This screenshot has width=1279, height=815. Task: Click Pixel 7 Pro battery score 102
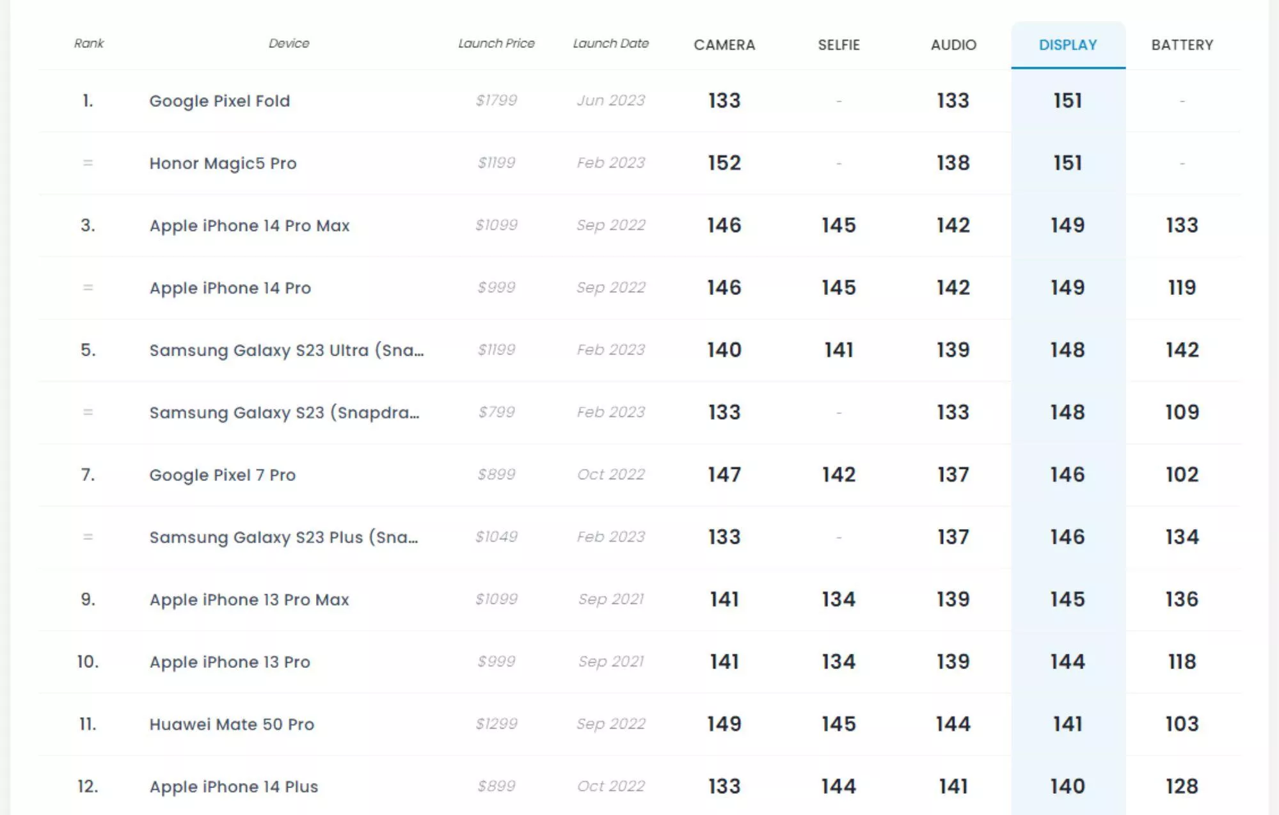tap(1182, 475)
